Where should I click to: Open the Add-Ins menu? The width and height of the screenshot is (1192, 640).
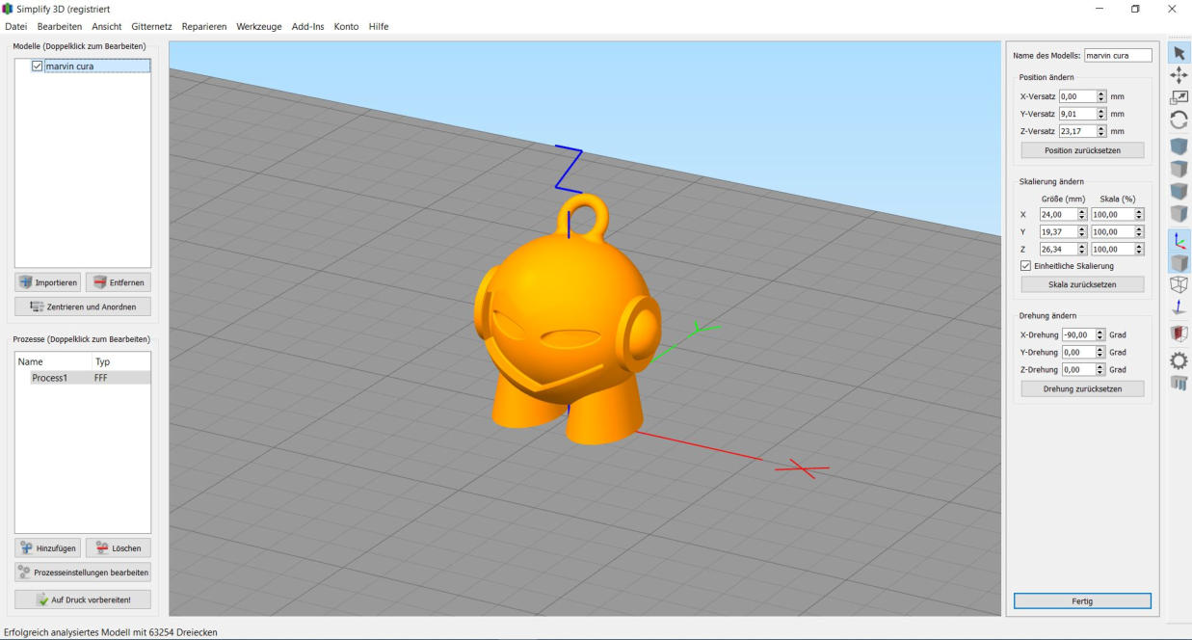click(x=308, y=27)
